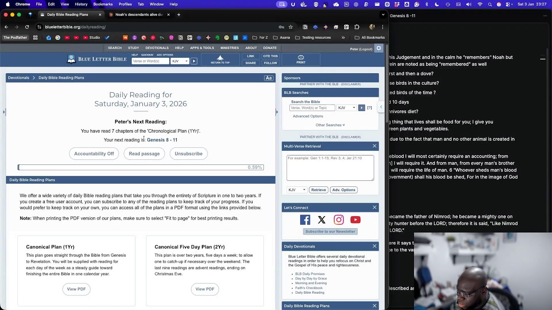
Task: Open the BLB X (Twitter) icon
Action: [322, 220]
